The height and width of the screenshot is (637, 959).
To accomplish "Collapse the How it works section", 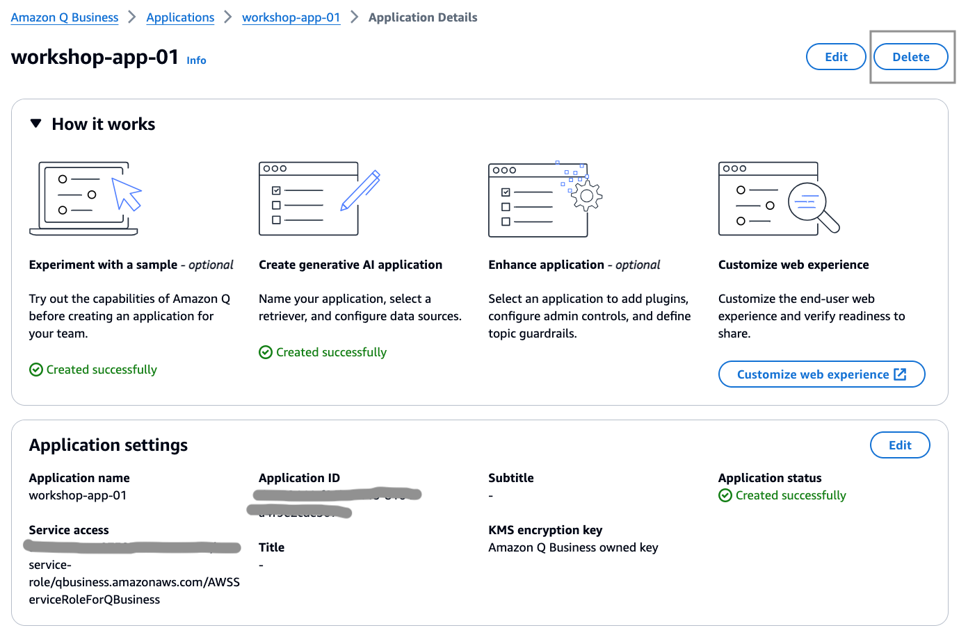I will pyautogui.click(x=36, y=124).
